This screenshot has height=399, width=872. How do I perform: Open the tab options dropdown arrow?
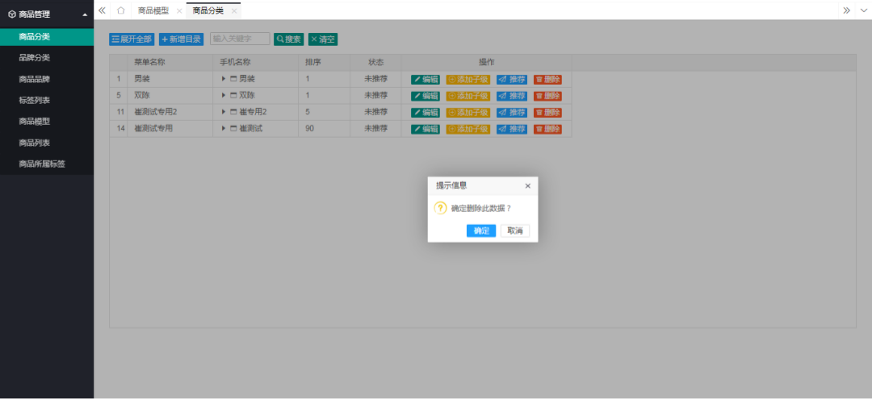862,10
